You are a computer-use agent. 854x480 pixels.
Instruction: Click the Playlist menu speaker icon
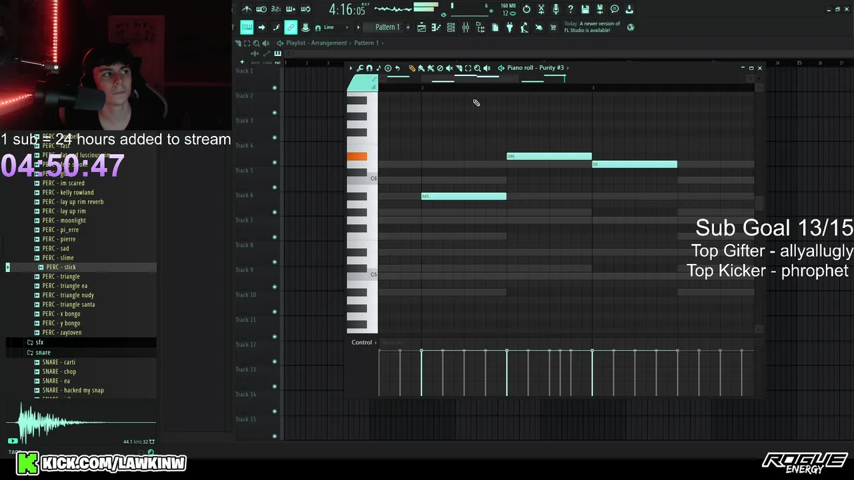click(x=280, y=43)
